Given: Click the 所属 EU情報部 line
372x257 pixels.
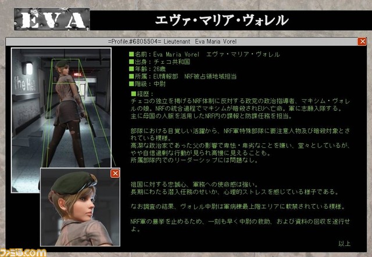Looking at the screenshot, I should [x=183, y=77].
